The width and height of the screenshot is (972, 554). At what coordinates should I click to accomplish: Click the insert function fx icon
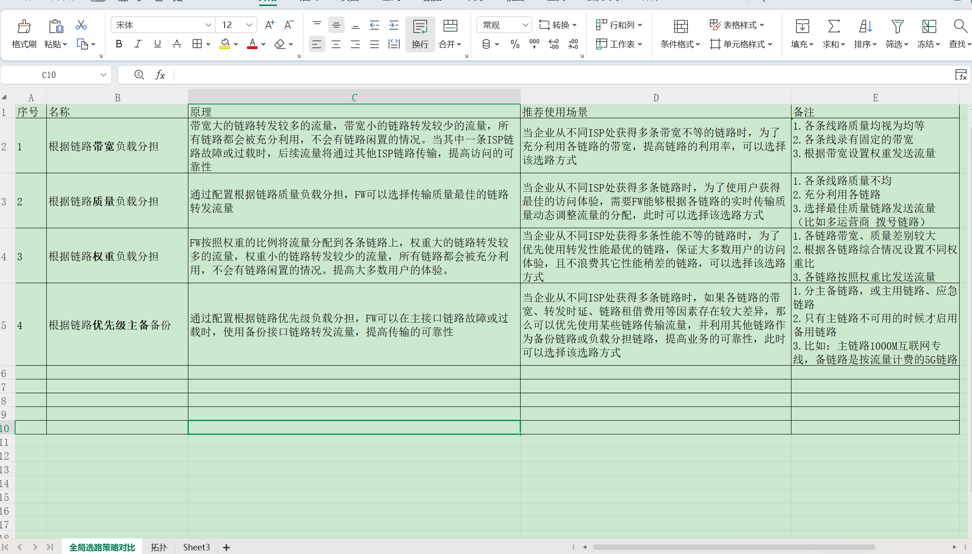click(x=160, y=75)
